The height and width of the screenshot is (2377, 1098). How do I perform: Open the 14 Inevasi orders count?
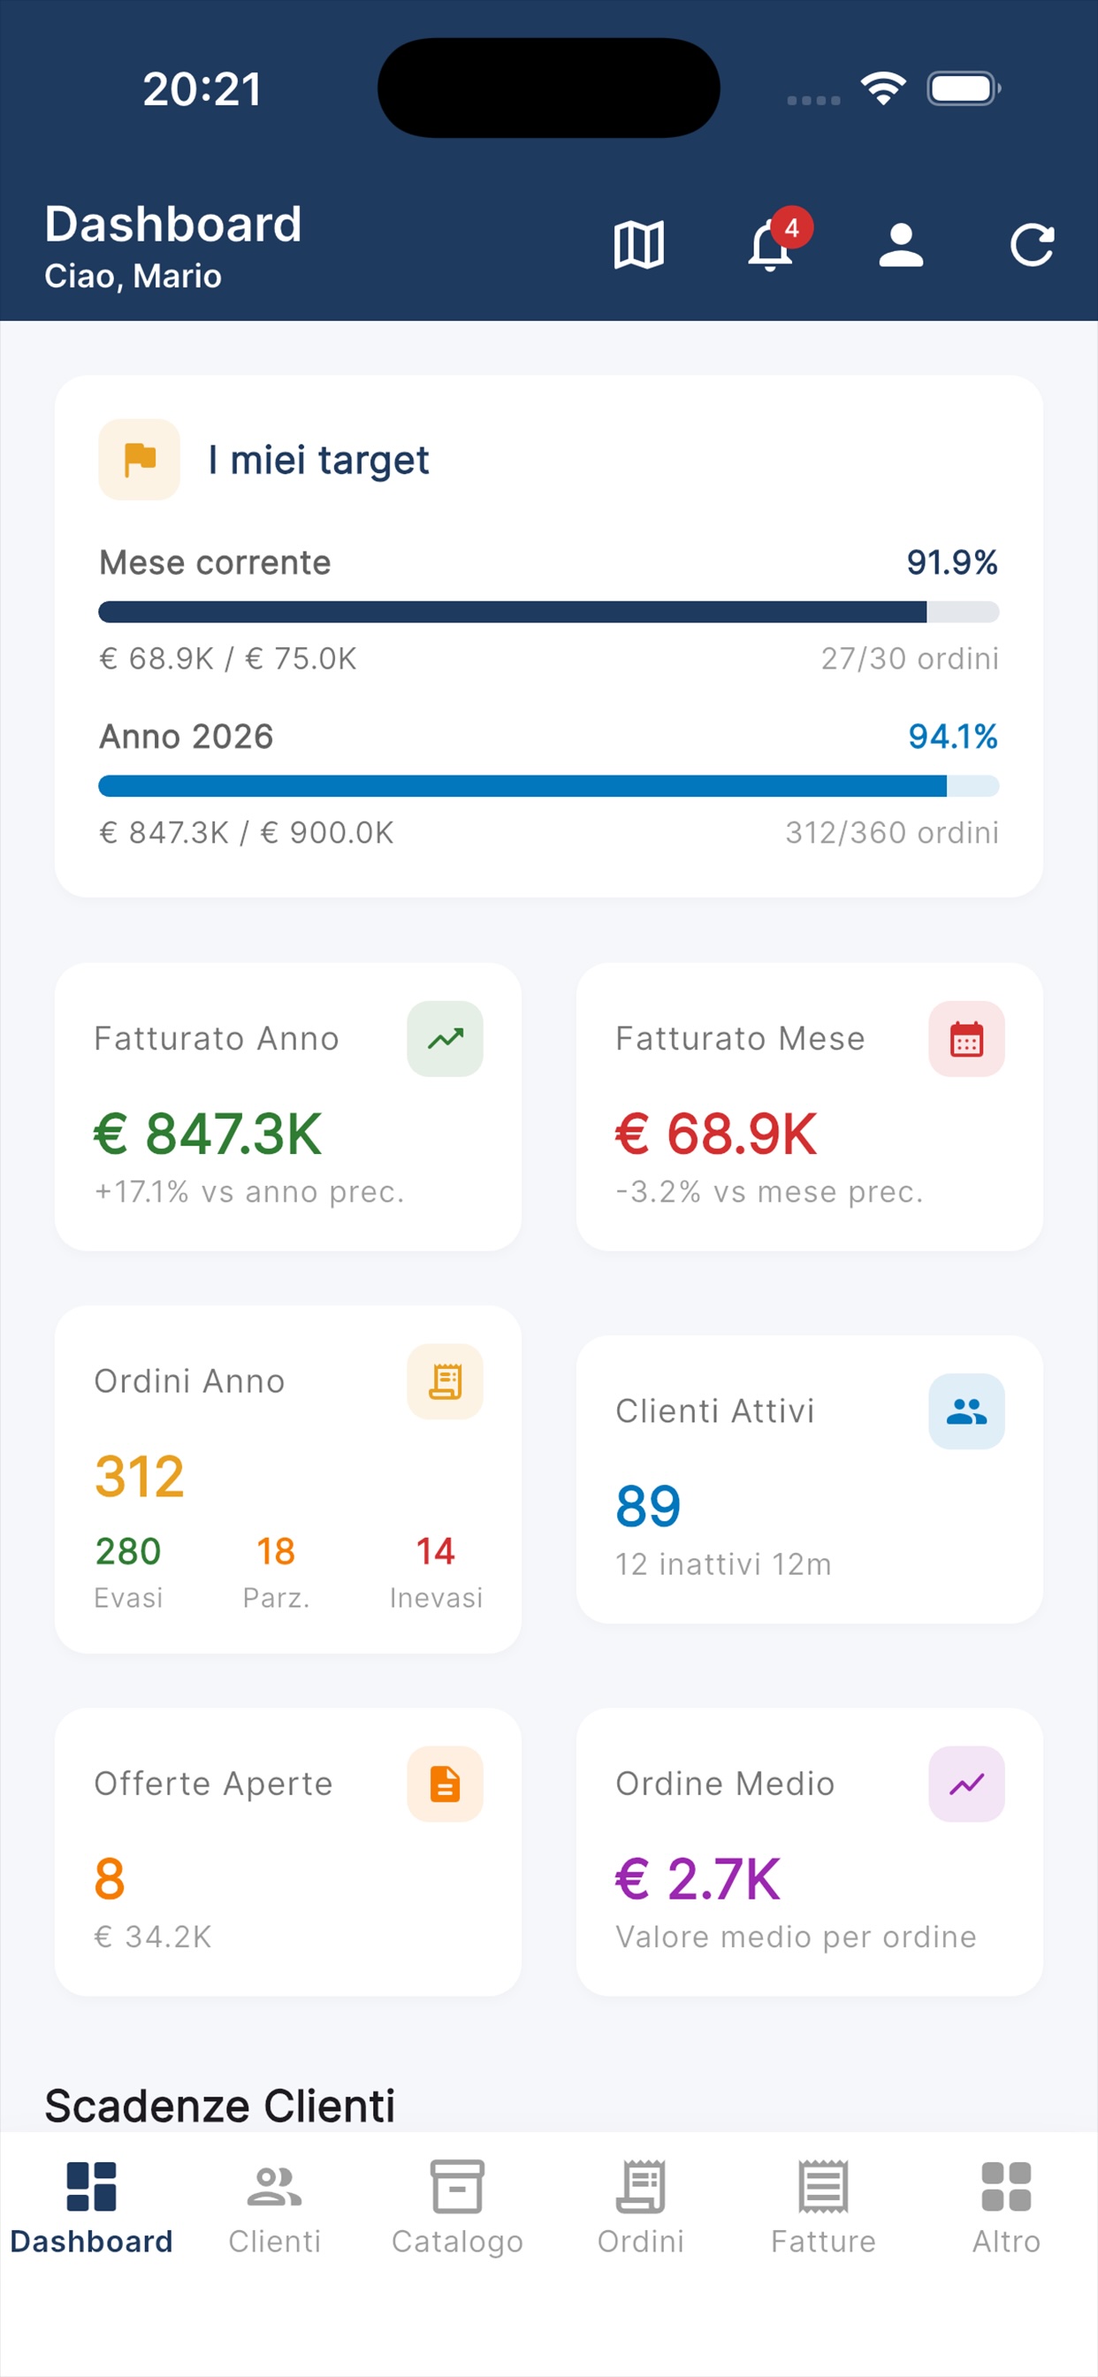(436, 1571)
